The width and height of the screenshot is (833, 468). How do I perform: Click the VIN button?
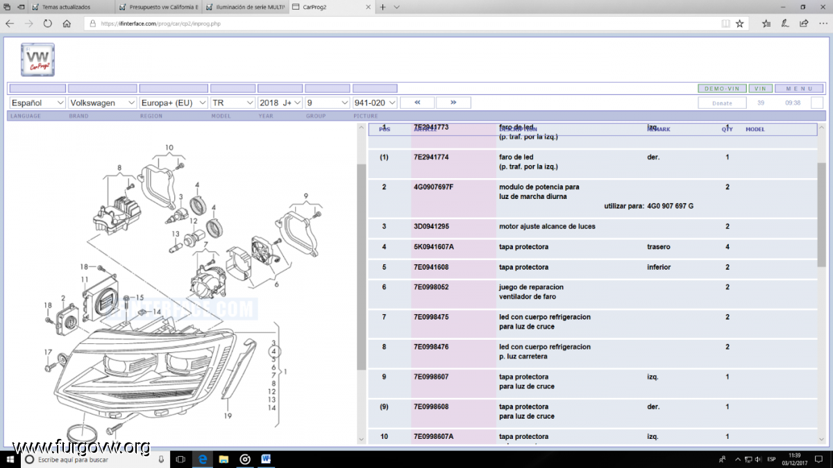pos(760,89)
